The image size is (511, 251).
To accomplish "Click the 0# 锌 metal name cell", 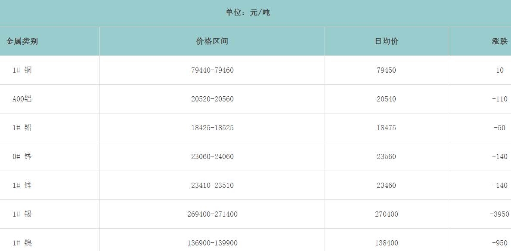I will (22, 156).
